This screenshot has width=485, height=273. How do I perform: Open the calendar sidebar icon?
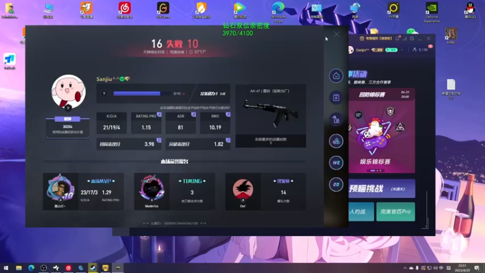point(336,98)
